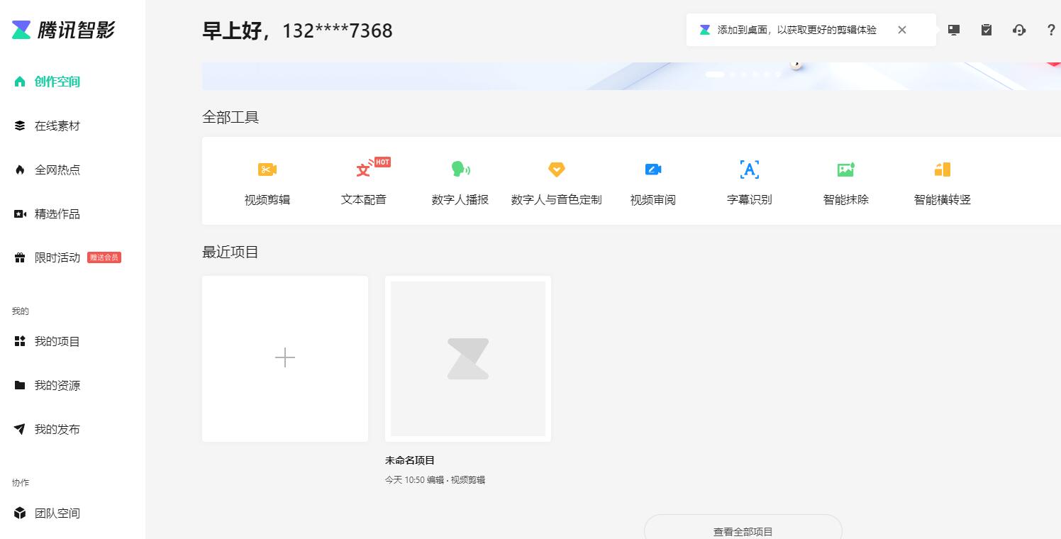Click the 全网热点 flame icon
This screenshot has width=1061, height=539.
[x=20, y=170]
